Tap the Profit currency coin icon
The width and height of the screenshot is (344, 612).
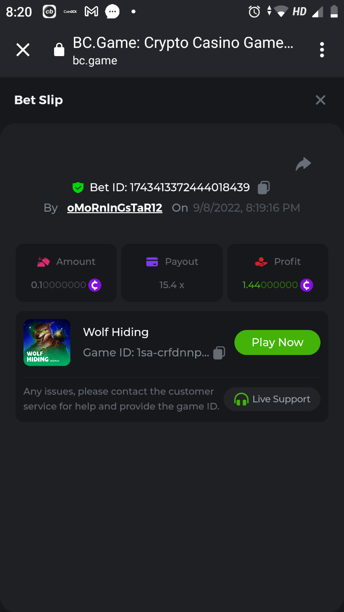(x=306, y=285)
